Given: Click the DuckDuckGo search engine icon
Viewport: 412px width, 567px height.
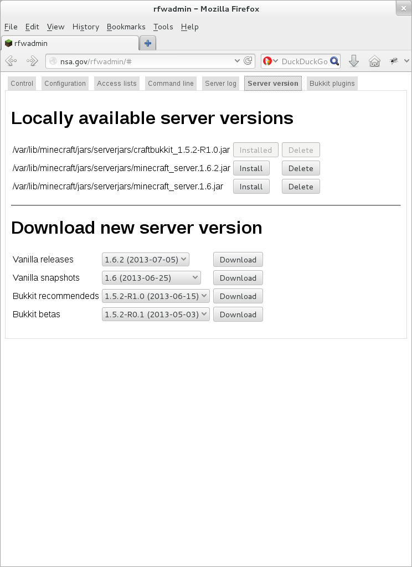Looking at the screenshot, I should (267, 61).
